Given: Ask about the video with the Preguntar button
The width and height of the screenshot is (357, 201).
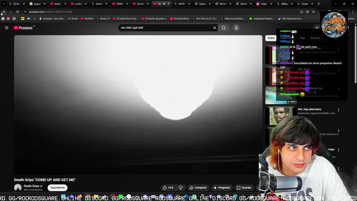Looking at the screenshot, I should [222, 188].
